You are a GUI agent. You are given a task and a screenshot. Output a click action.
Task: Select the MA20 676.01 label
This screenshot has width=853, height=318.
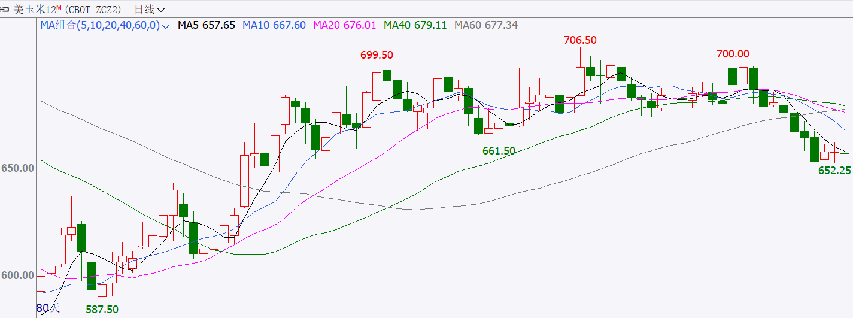click(345, 25)
